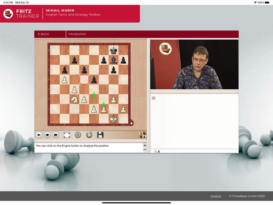Decrease text size with minus button
This screenshot has height=205, width=273.
pos(145,150)
